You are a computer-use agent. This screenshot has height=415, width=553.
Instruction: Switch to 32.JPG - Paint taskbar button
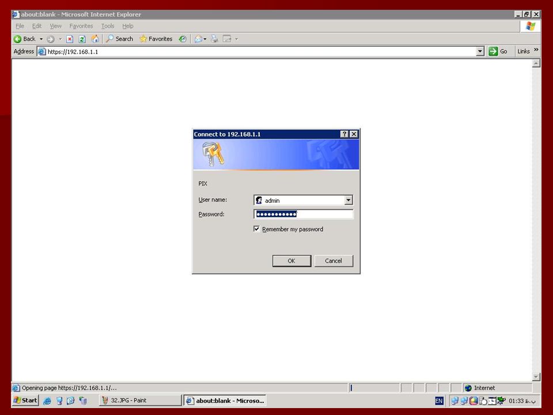[141, 400]
